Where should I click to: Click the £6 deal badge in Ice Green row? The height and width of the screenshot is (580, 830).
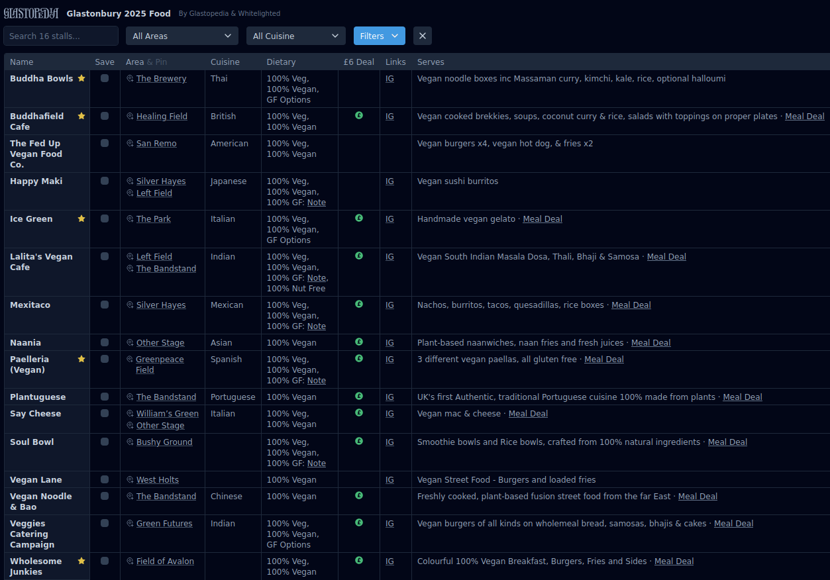[x=359, y=218]
